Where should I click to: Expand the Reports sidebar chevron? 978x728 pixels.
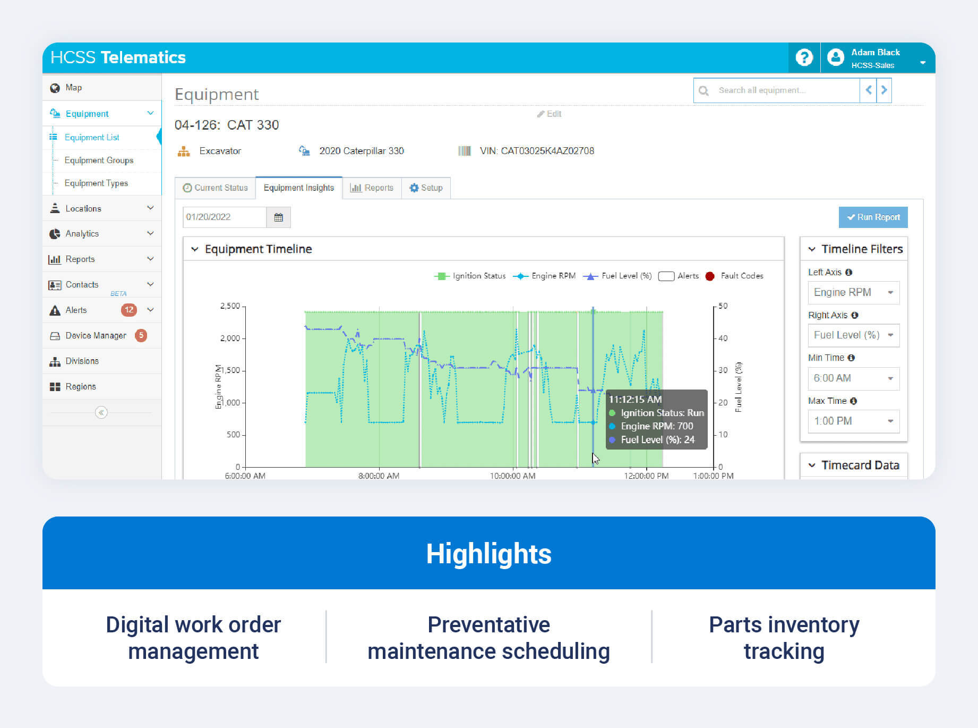(150, 259)
